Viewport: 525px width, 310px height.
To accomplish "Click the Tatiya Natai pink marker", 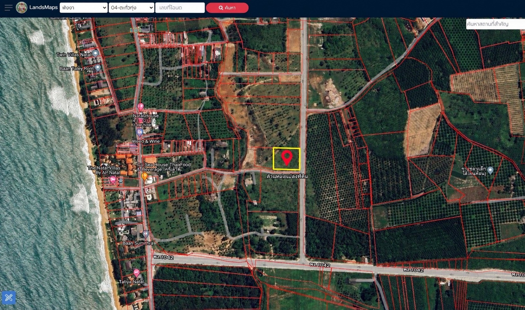I will pos(136,273).
